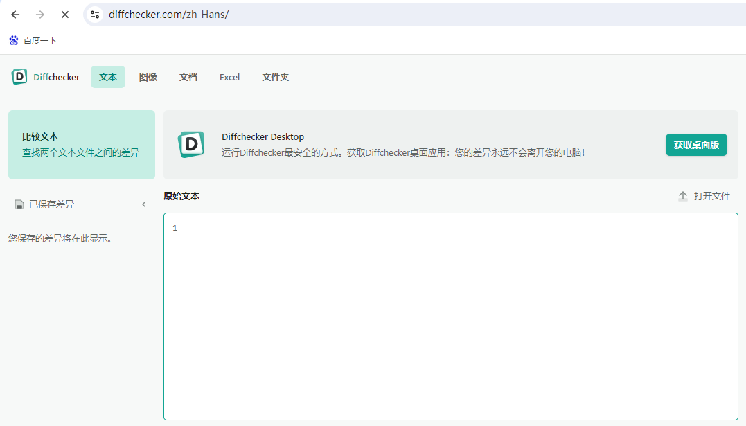Click the 原始文本 heading

pyautogui.click(x=181, y=196)
